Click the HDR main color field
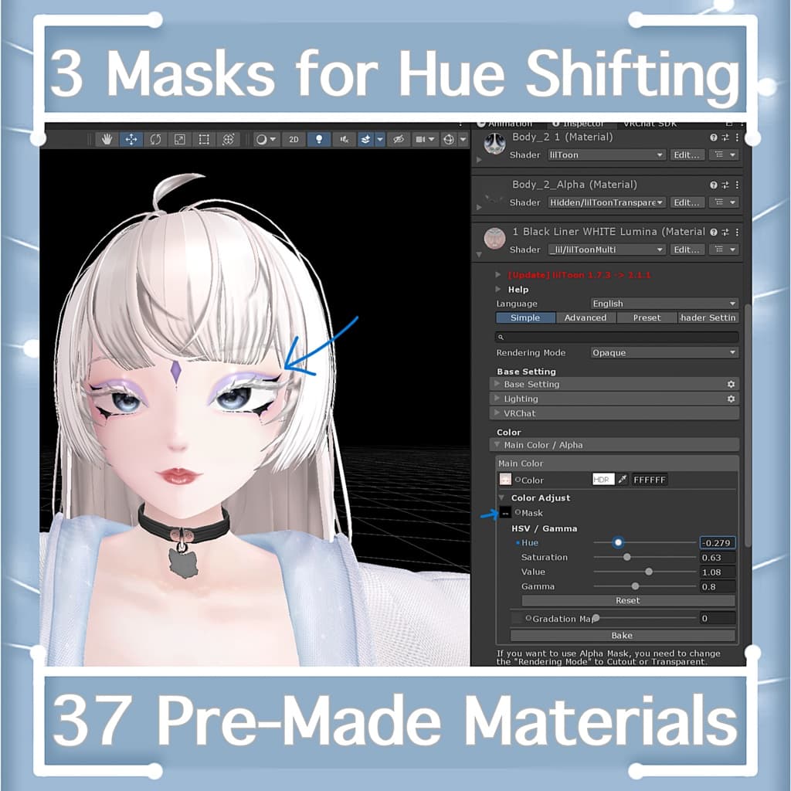Screen dimensions: 791x791 pyautogui.click(x=603, y=480)
